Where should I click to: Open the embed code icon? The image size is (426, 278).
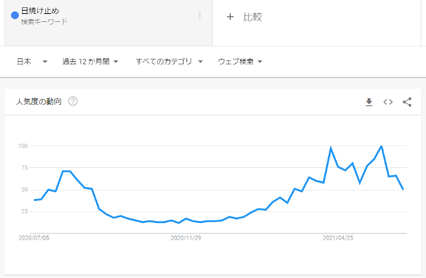click(x=388, y=102)
